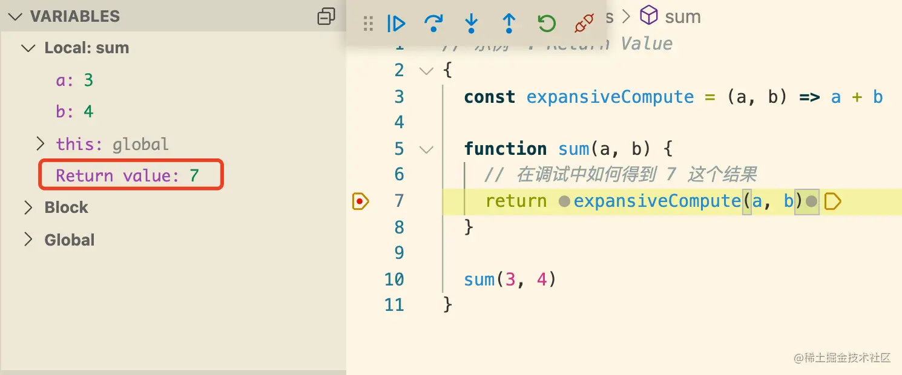Select sum in the breadcrumb bar

point(683,16)
